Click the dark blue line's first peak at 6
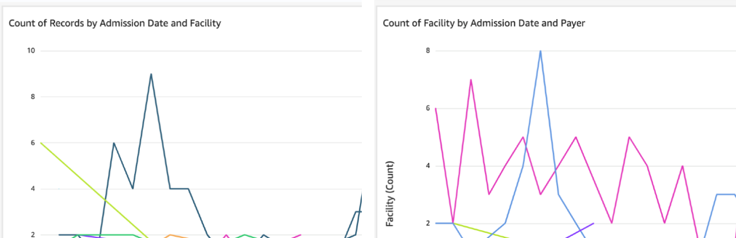The width and height of the screenshot is (736, 238). pos(114,143)
